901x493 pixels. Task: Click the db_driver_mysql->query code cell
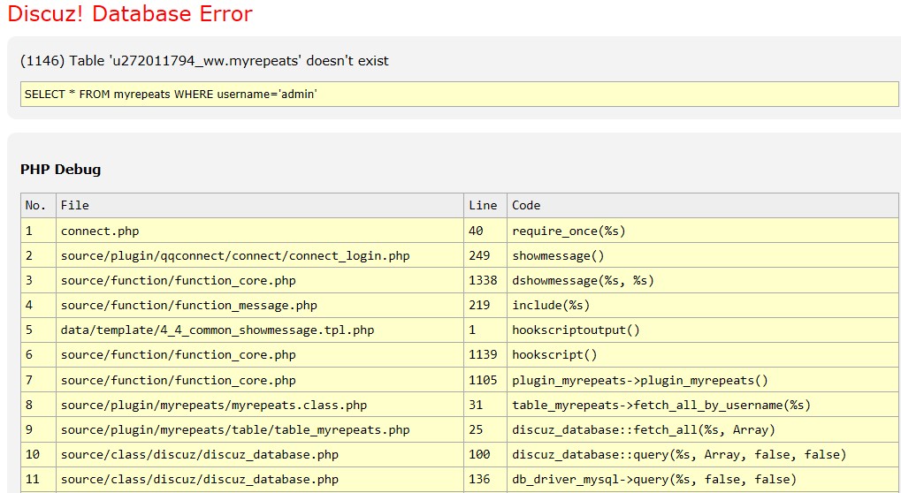coord(703,479)
